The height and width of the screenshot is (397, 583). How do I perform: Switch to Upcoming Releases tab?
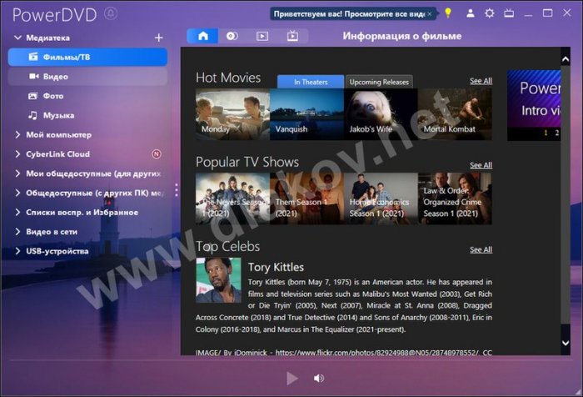click(378, 82)
